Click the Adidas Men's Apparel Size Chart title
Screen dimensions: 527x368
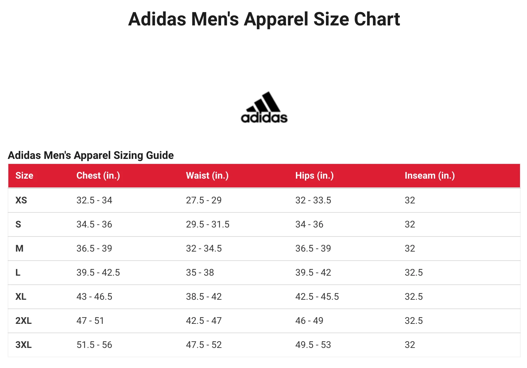264,19
